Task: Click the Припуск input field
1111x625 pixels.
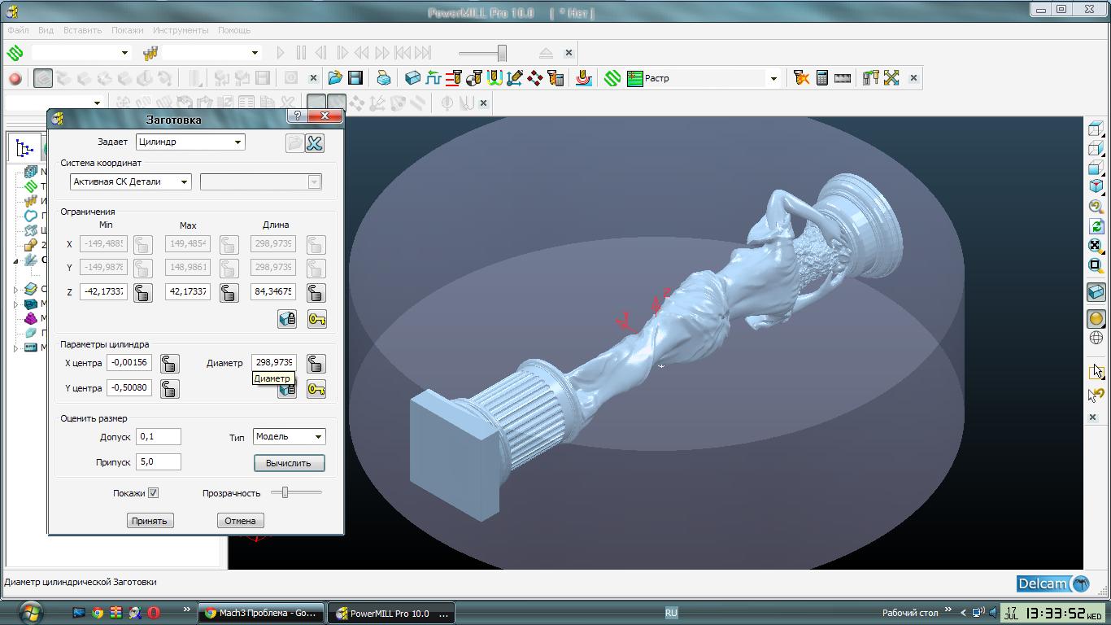Action: [159, 462]
